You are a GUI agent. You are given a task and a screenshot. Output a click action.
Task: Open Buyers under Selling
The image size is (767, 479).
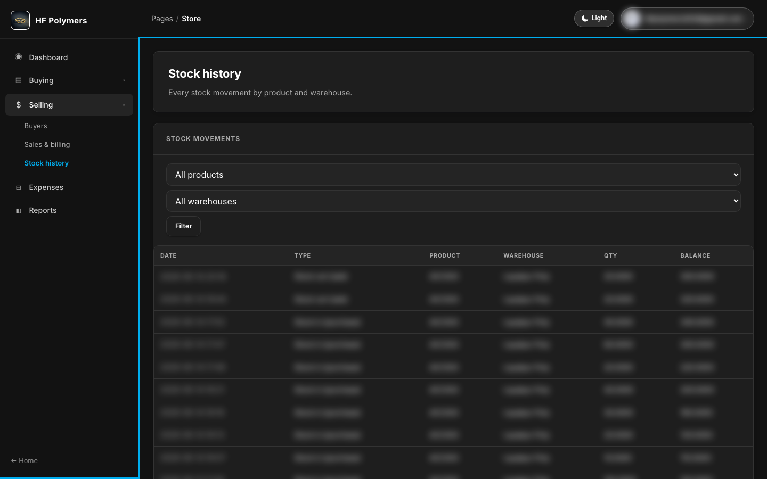36,126
